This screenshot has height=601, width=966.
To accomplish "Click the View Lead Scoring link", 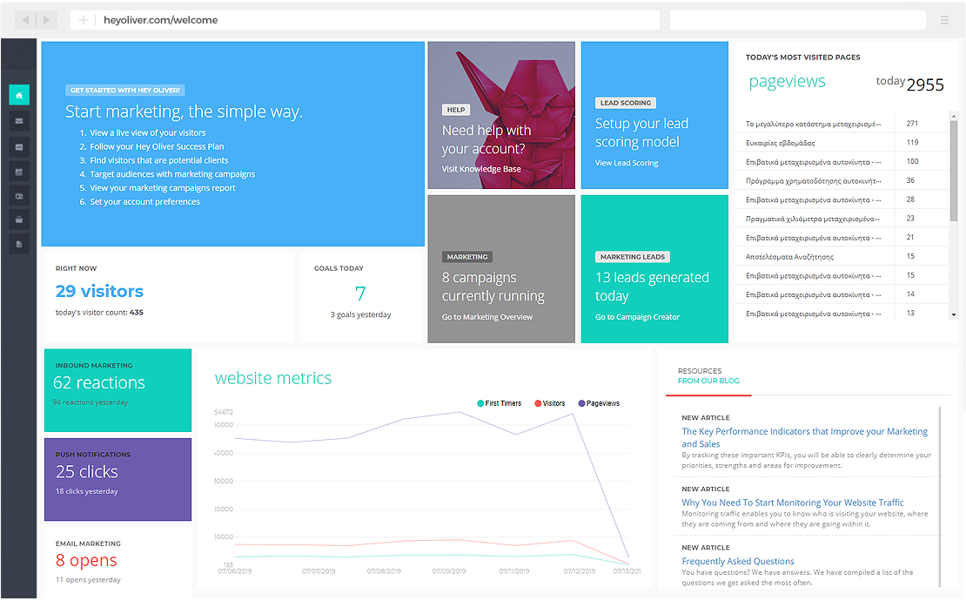I will coord(627,163).
